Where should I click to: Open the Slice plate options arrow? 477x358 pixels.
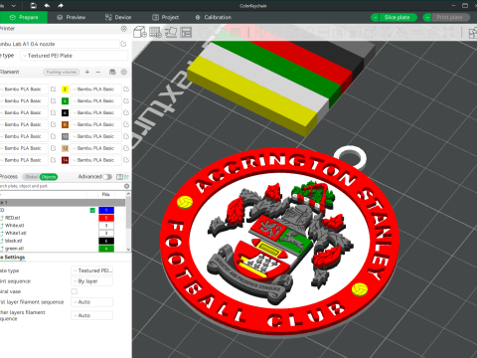point(375,17)
